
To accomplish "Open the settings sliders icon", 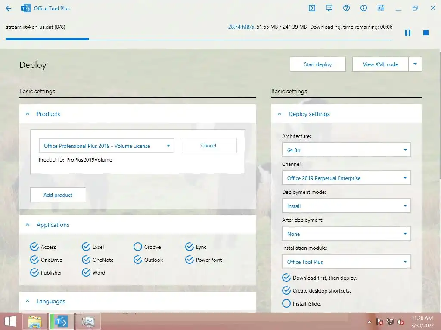I will [x=381, y=8].
